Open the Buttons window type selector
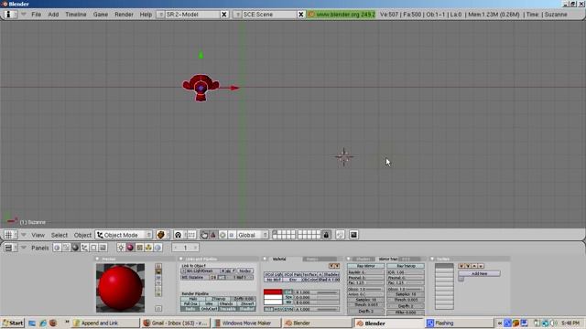Screen dimensions: 586x329 [x=10, y=248]
